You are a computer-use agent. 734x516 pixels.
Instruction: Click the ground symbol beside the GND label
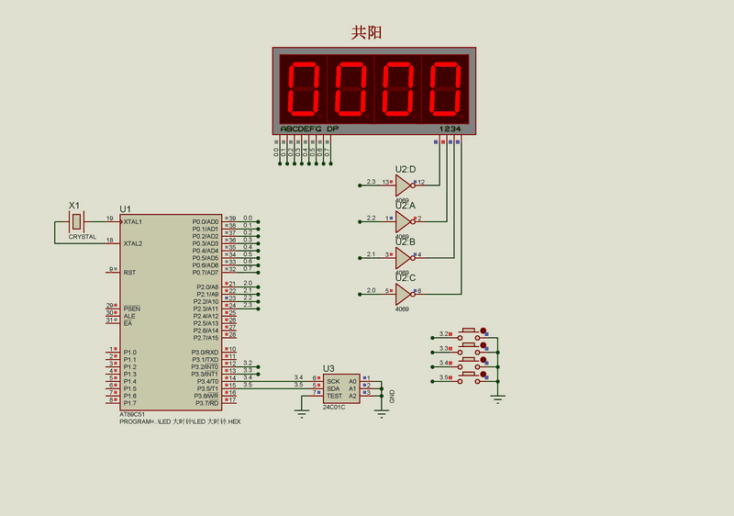382,414
